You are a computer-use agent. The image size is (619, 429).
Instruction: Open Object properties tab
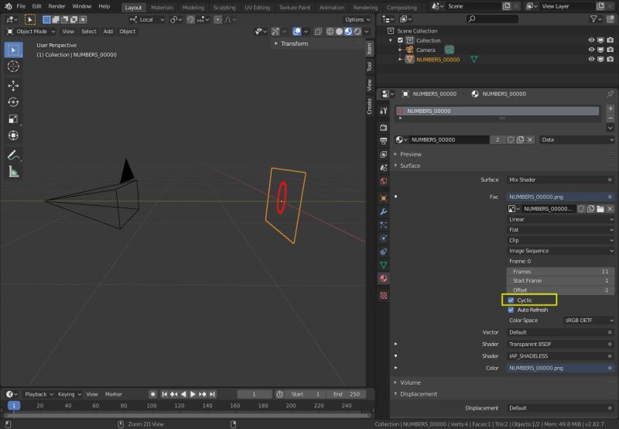click(383, 198)
